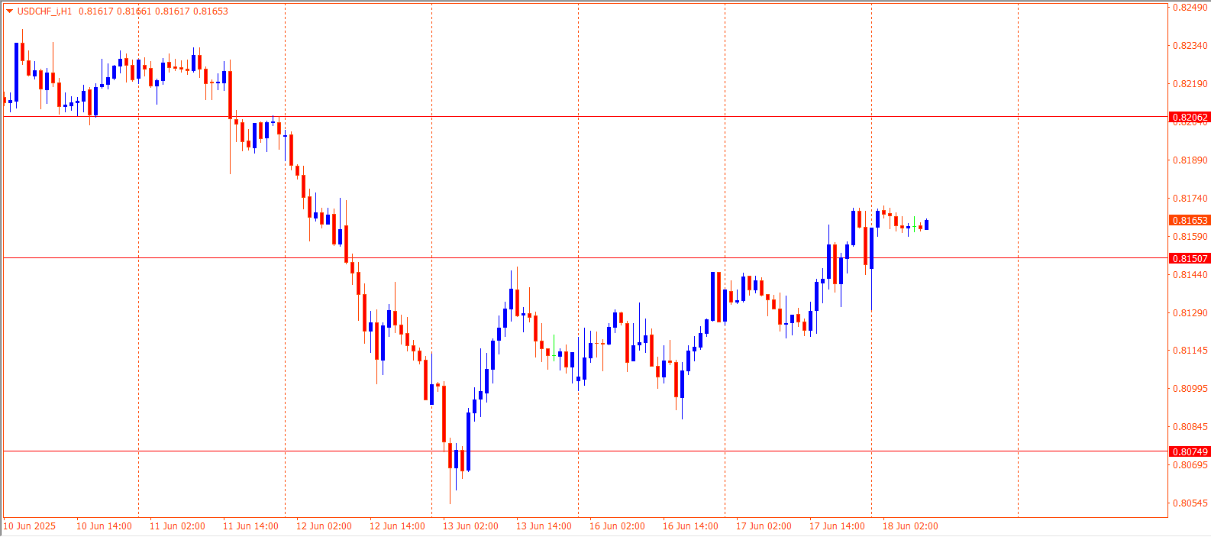Click the 0.82490 price scale value
The width and height of the screenshot is (1211, 537).
tap(1190, 8)
